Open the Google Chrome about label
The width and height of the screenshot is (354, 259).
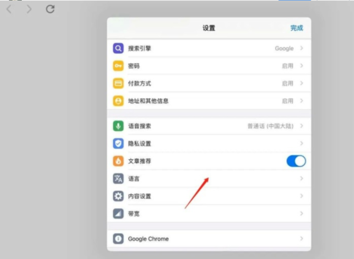tap(148, 239)
